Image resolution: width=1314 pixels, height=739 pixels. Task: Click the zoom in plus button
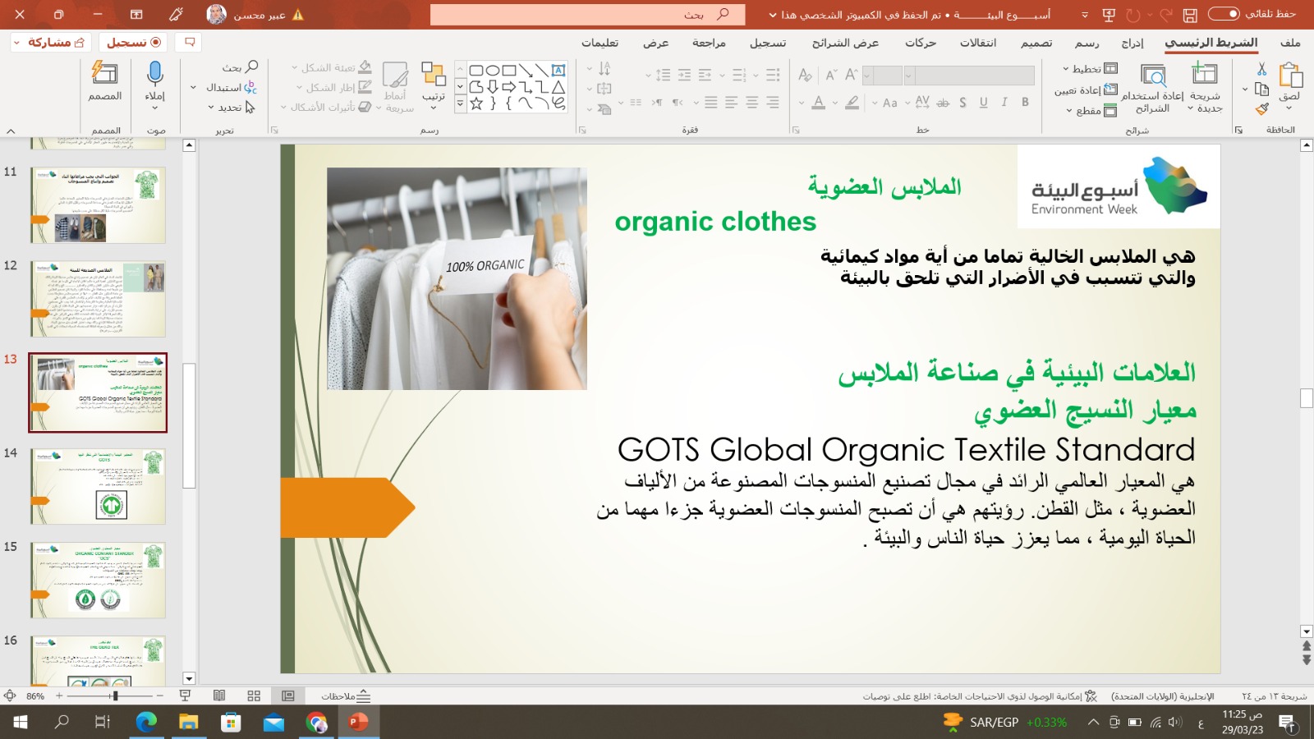[59, 695]
